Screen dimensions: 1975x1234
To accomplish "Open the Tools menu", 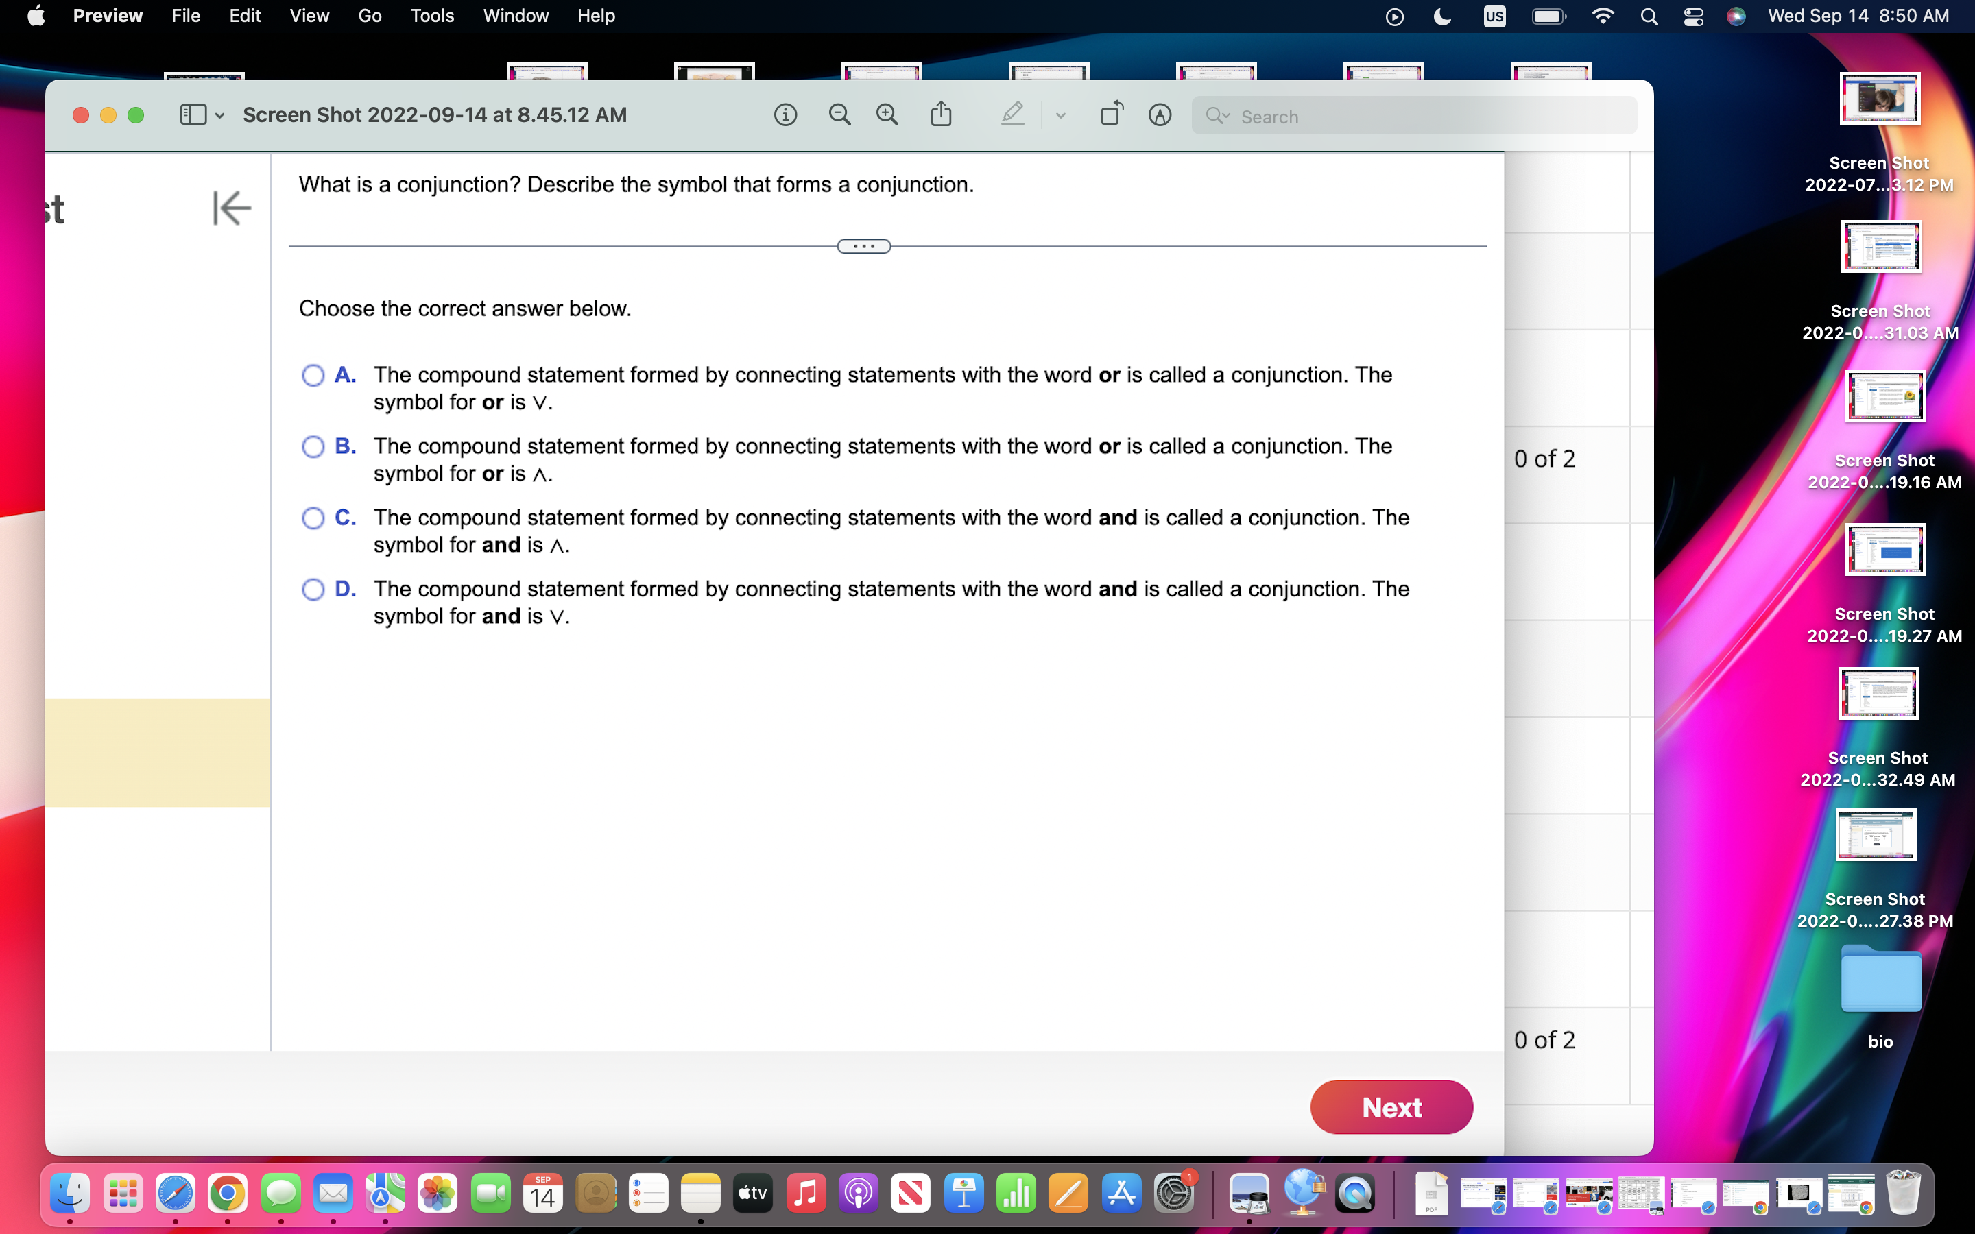I will click(432, 16).
